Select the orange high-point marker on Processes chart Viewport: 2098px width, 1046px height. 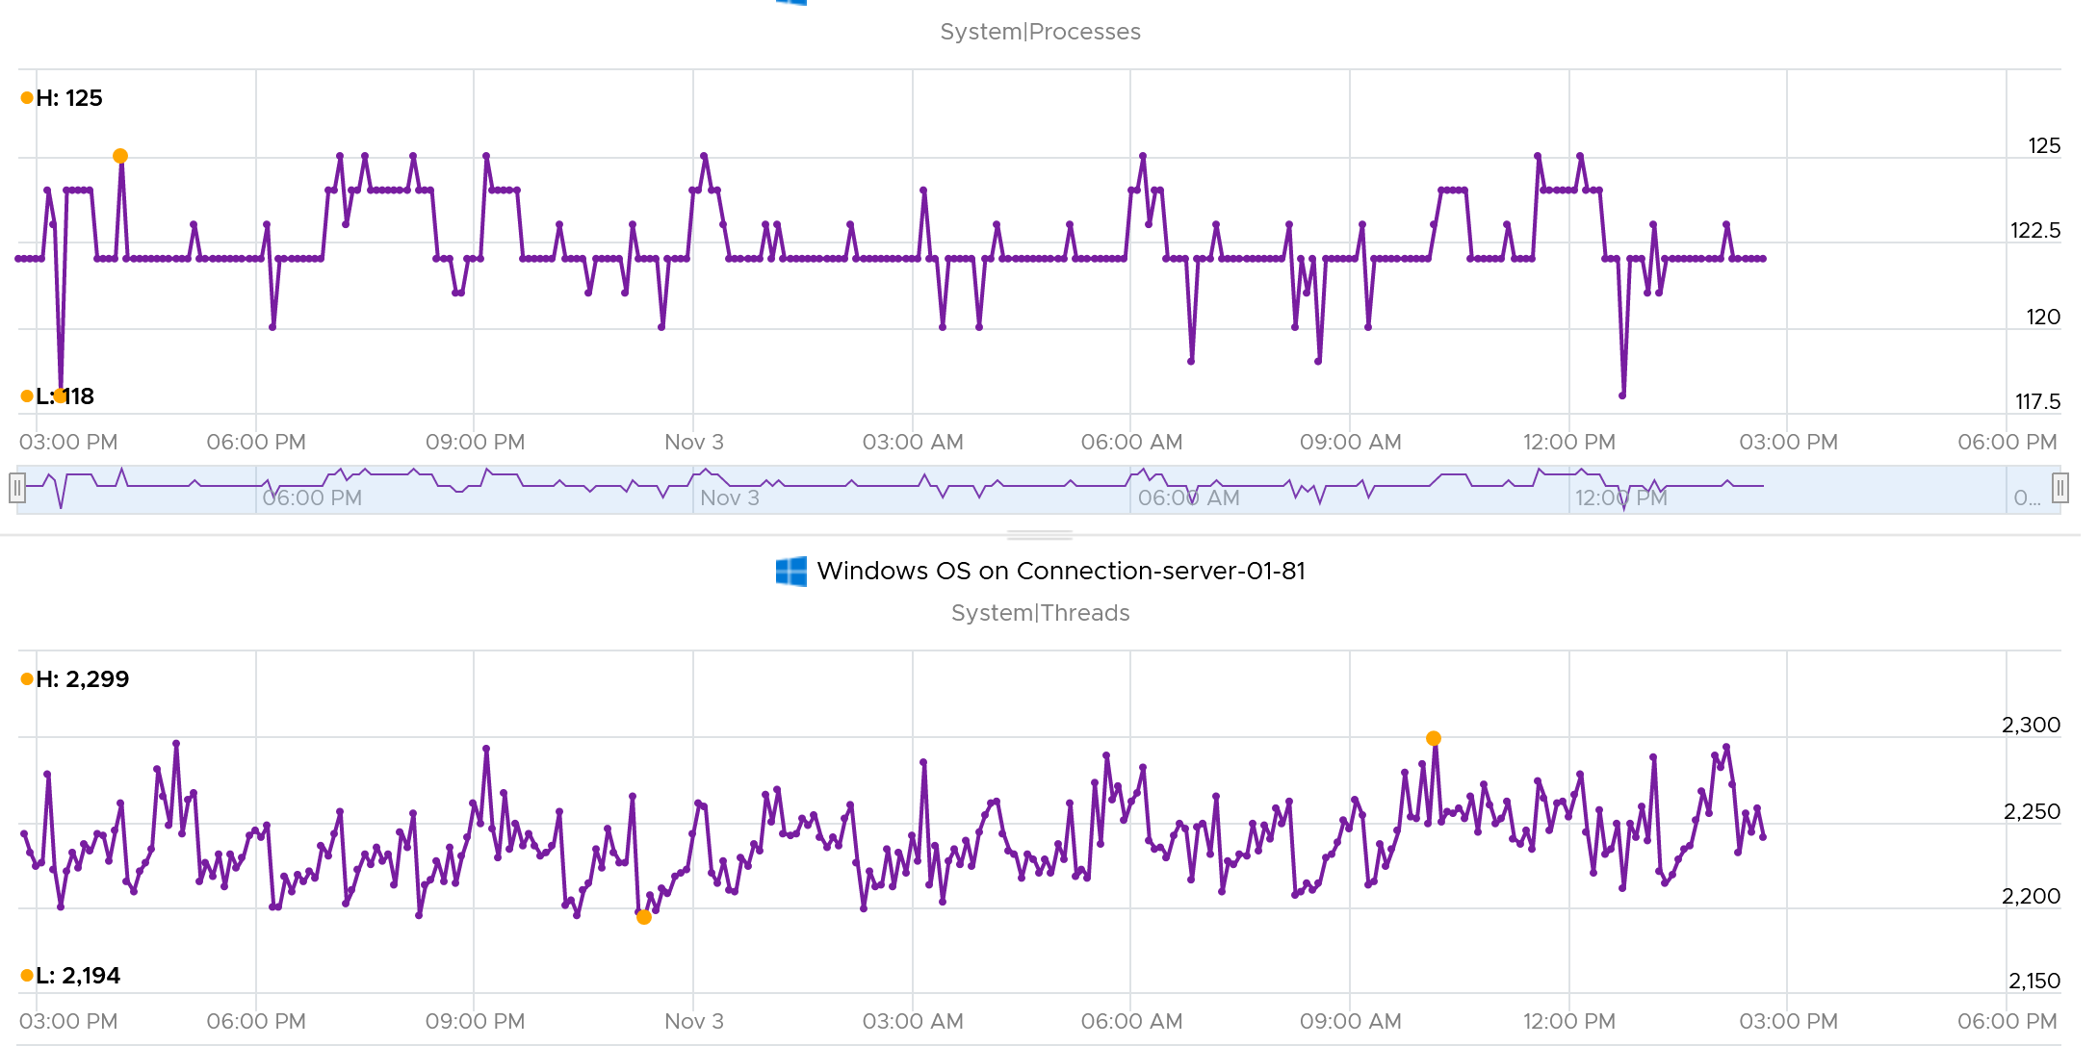(x=120, y=156)
